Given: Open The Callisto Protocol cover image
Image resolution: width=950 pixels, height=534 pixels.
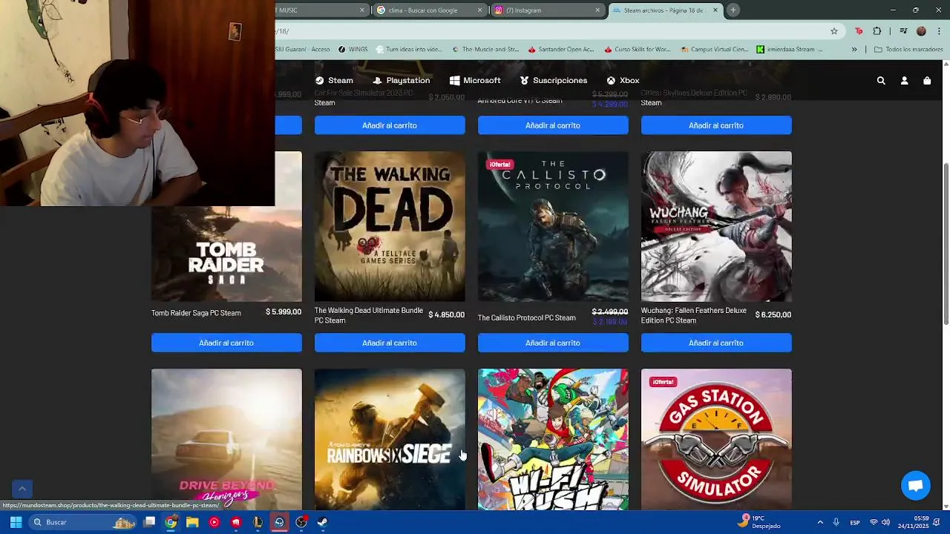Looking at the screenshot, I should coord(553,226).
